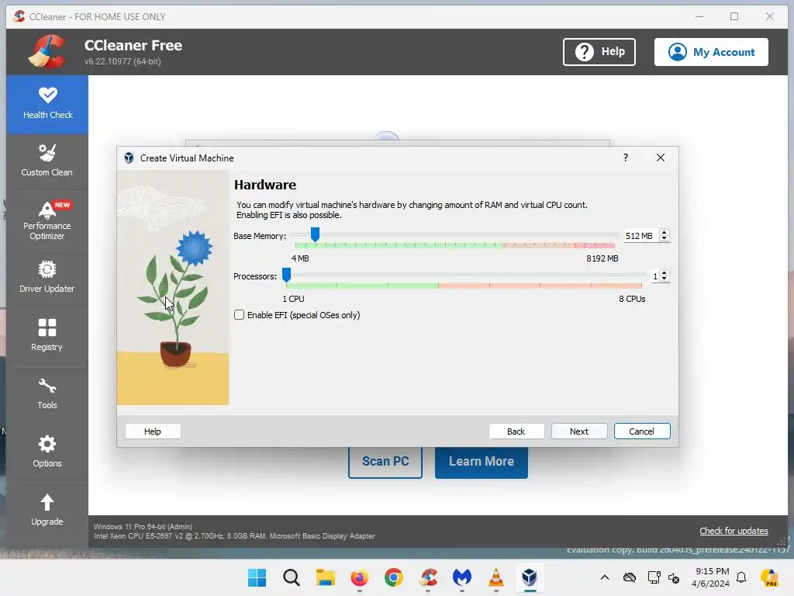Click the CCleaner version v6.22.10977 text
The height and width of the screenshot is (596, 794).
tap(123, 61)
